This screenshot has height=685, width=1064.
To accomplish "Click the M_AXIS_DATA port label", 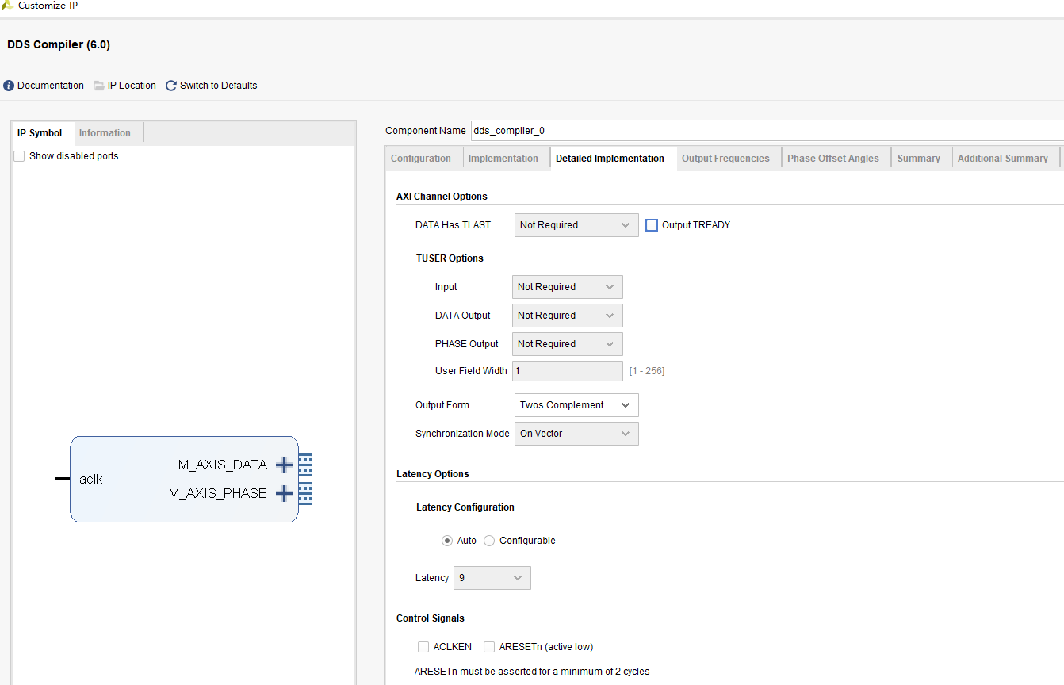I will pos(223,465).
